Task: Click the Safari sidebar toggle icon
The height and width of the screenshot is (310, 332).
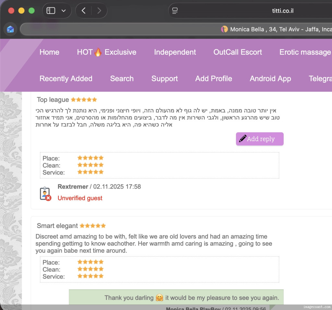Action: point(51,11)
